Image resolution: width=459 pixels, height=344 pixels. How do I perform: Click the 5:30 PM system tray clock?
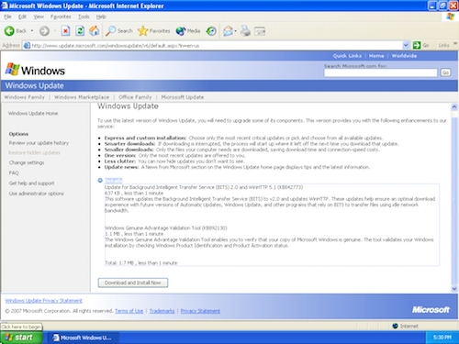(x=442, y=338)
